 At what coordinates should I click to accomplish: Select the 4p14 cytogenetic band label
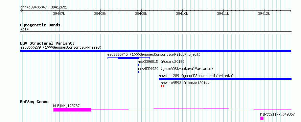(24, 29)
